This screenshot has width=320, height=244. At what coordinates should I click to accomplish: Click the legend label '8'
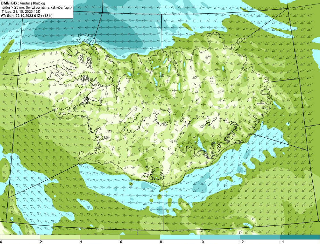coord(161,242)
